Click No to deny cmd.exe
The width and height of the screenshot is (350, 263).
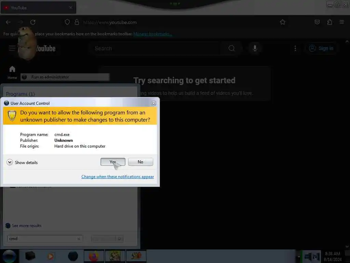(140, 162)
